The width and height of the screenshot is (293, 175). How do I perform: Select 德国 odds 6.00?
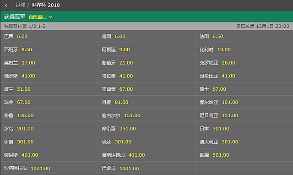click(147, 36)
